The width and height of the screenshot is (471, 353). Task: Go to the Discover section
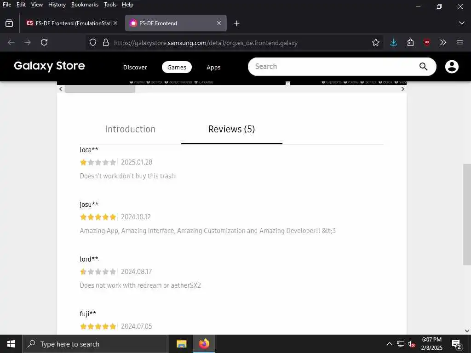point(135,67)
